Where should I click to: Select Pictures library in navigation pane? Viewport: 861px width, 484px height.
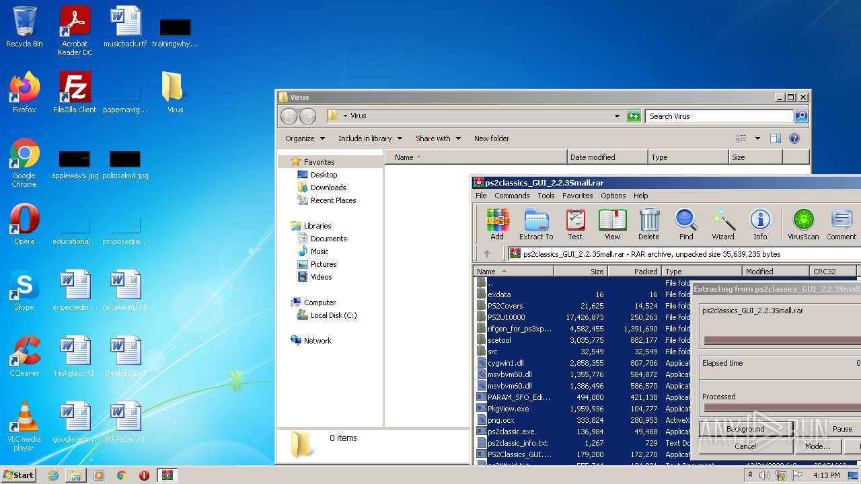[x=323, y=264]
